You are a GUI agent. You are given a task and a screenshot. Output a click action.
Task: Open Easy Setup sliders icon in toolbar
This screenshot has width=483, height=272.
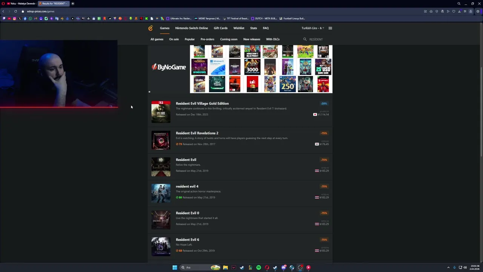465,11
